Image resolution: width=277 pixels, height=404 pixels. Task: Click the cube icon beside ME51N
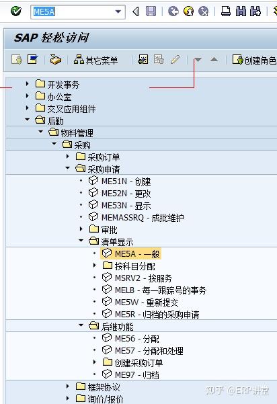pyautogui.click(x=93, y=180)
